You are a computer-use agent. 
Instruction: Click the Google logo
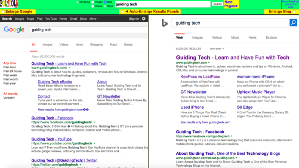click(x=14, y=30)
